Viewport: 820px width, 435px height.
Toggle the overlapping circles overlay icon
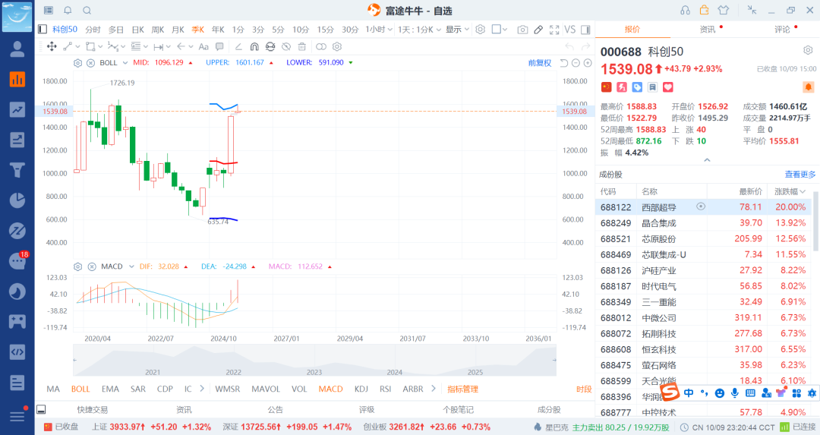point(321,46)
